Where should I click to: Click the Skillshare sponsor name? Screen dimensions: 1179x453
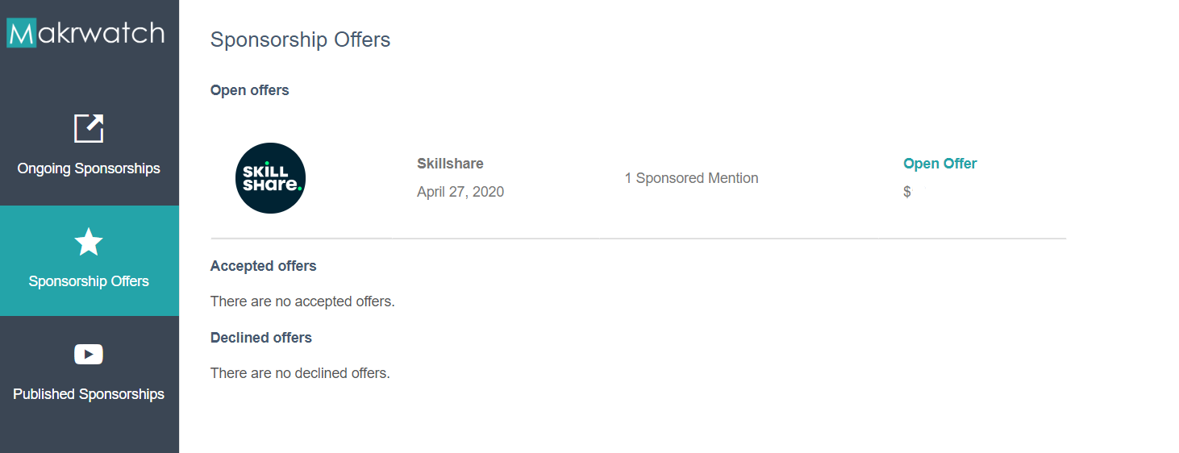(x=450, y=164)
